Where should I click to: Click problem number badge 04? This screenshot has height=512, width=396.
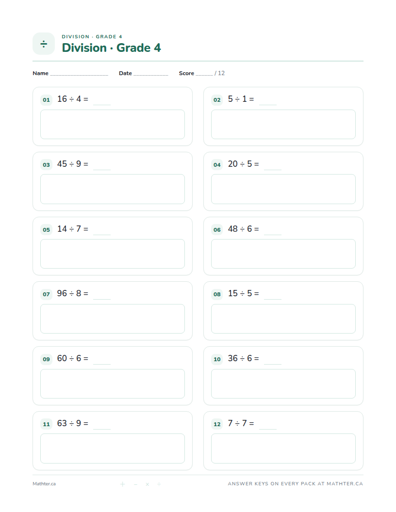point(217,164)
